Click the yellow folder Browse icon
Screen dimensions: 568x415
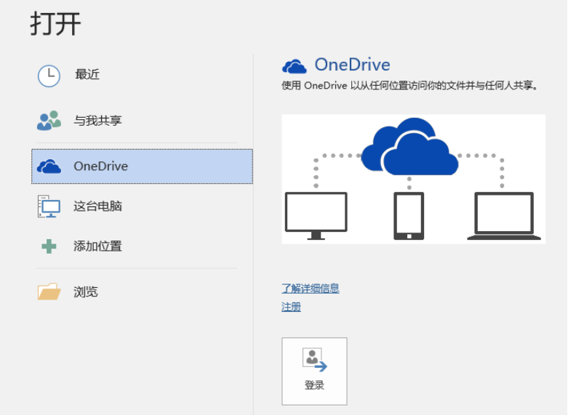click(49, 292)
